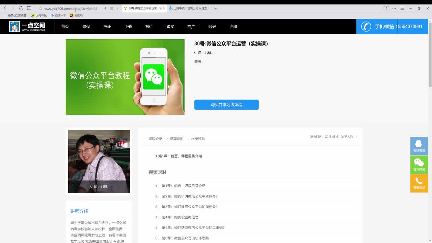
Task: Open a new browser tab
Action: click(x=216, y=8)
